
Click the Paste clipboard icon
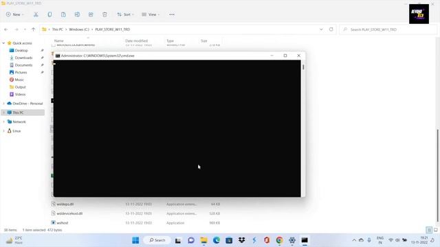(x=63, y=14)
